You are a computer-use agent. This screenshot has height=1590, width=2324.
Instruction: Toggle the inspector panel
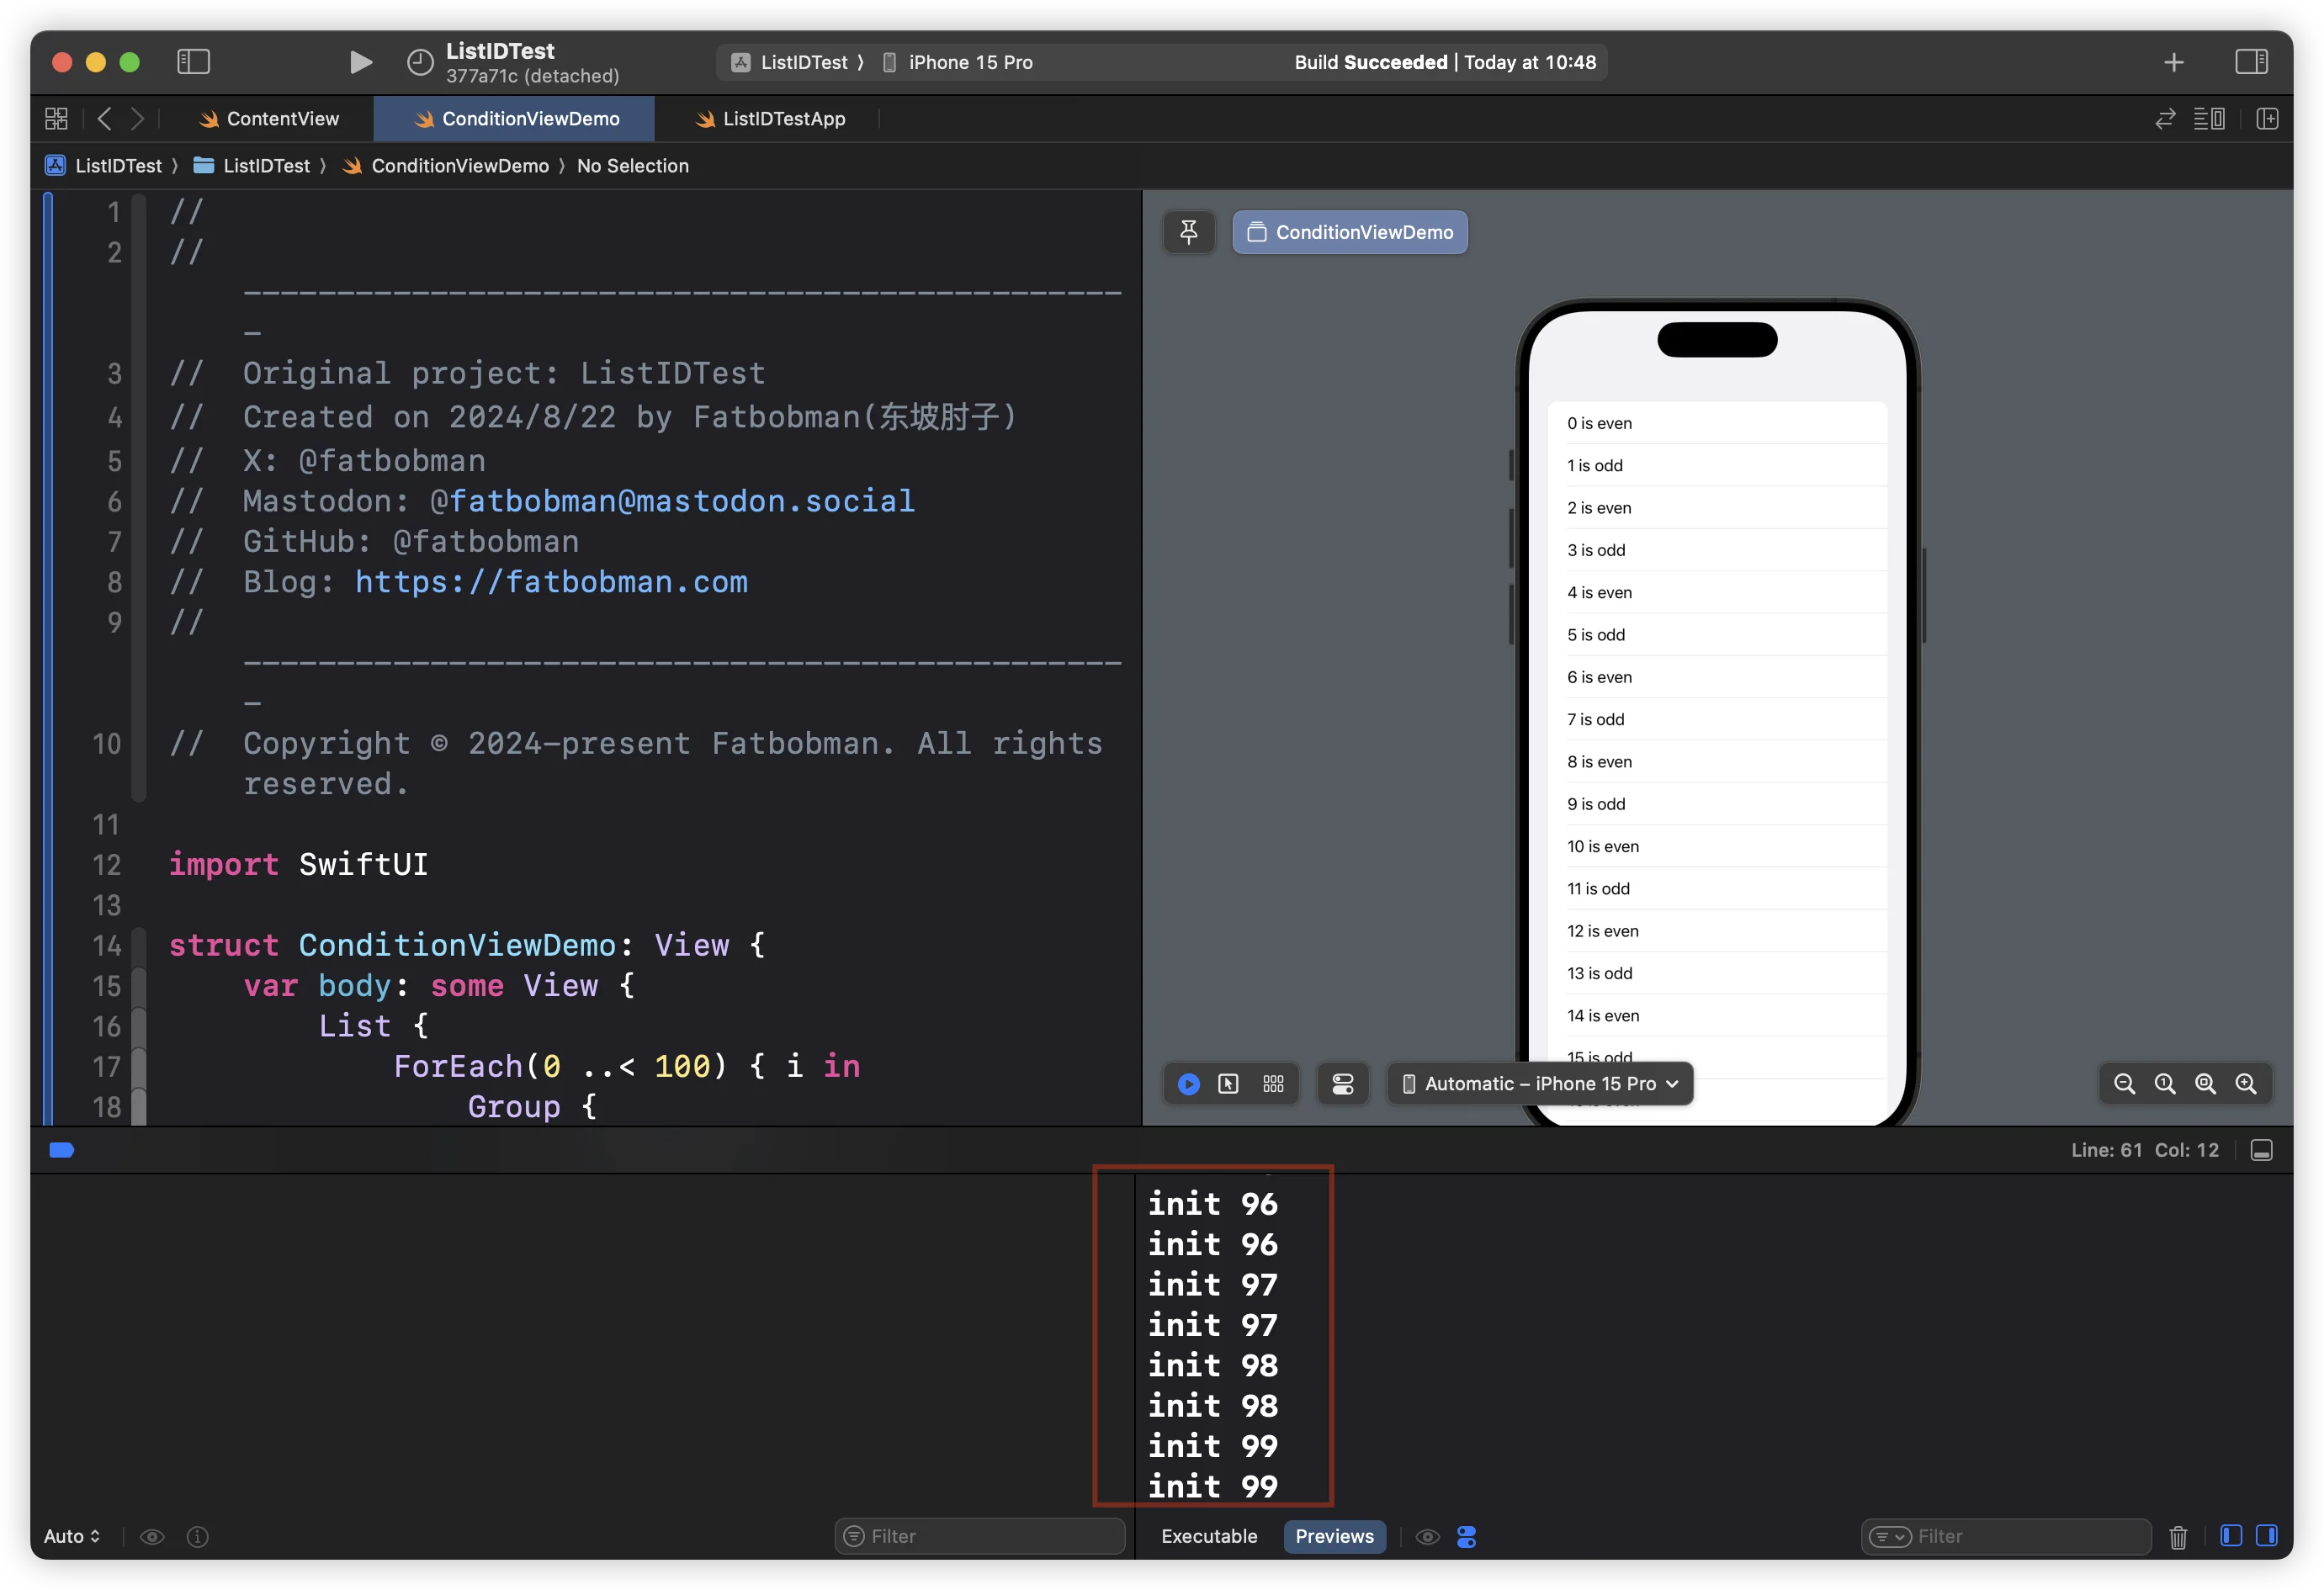pyautogui.click(x=2251, y=62)
